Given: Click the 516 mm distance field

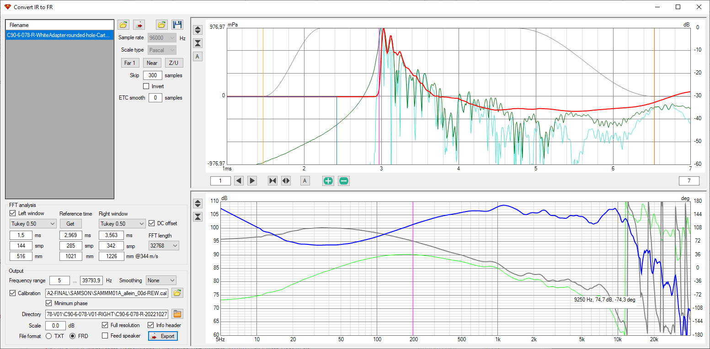Looking at the screenshot, I should 21,256.
